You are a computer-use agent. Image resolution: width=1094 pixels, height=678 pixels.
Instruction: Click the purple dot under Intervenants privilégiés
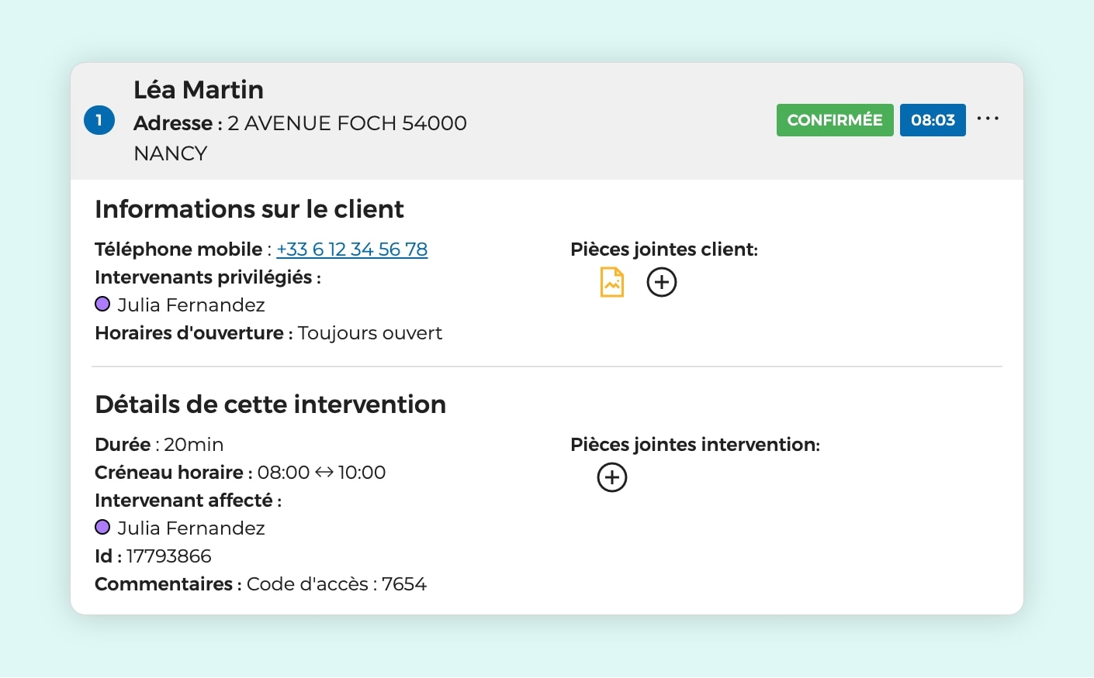tap(102, 305)
